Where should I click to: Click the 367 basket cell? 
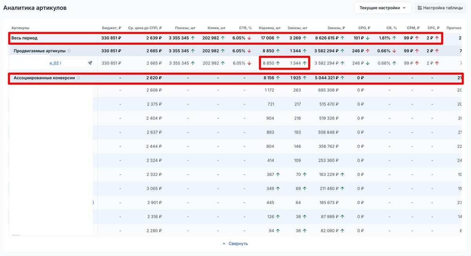pyautogui.click(x=270, y=175)
